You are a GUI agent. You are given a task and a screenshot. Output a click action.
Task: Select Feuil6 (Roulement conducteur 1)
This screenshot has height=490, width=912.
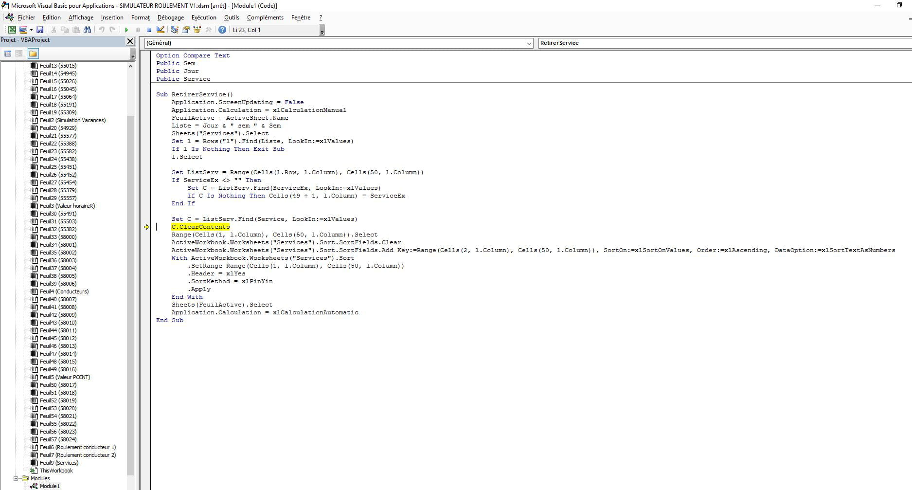(78, 447)
